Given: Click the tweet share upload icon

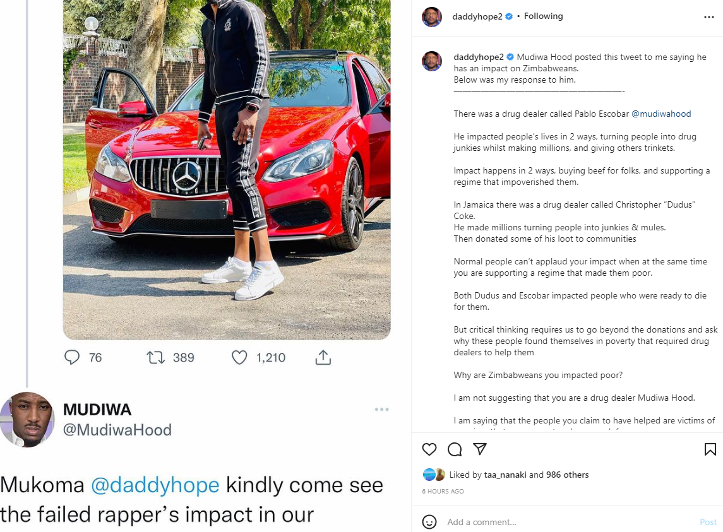Looking at the screenshot, I should pyautogui.click(x=323, y=357).
